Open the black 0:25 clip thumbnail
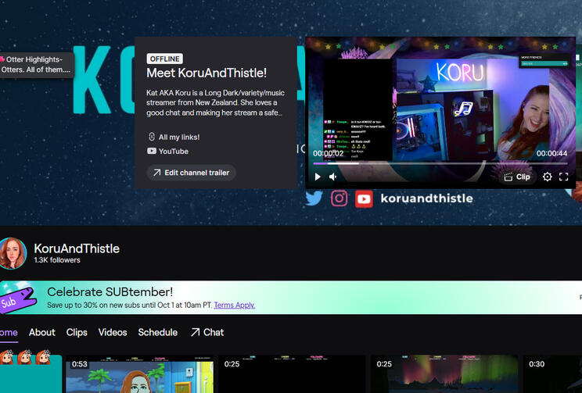 coord(292,374)
